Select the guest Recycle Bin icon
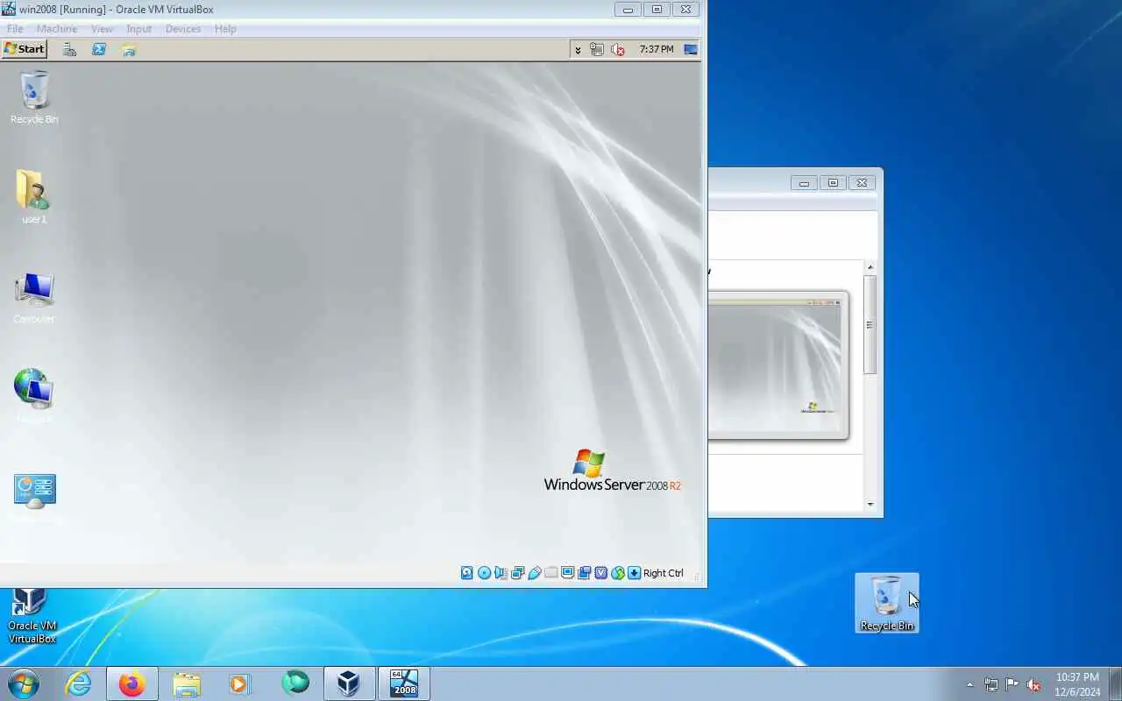This screenshot has width=1122, height=701. 34,98
